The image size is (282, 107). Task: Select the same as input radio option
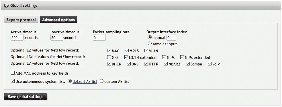(150, 44)
